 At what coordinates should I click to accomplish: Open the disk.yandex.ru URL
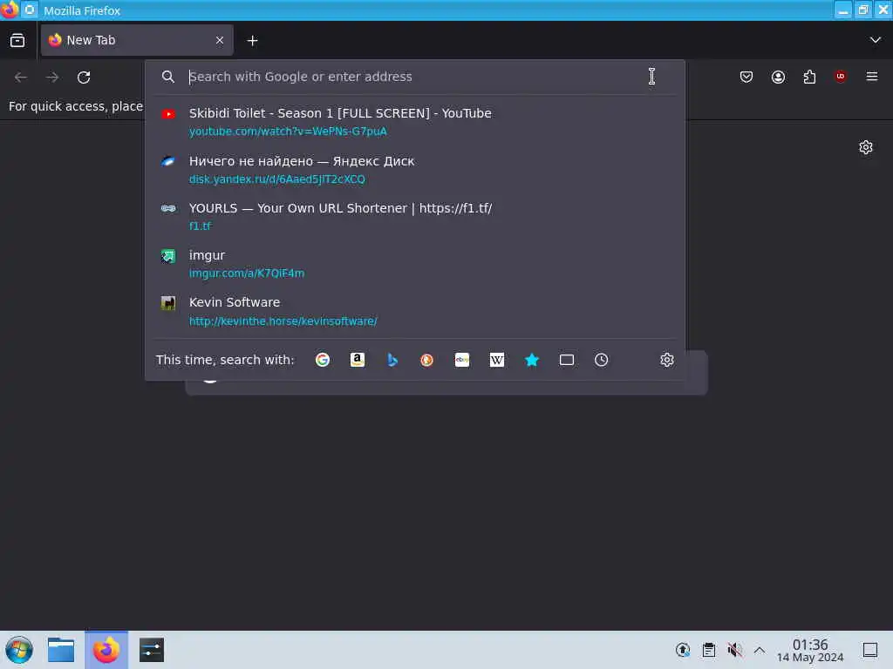pyautogui.click(x=276, y=179)
